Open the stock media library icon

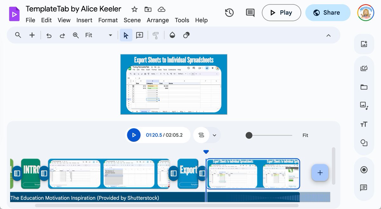(364, 105)
